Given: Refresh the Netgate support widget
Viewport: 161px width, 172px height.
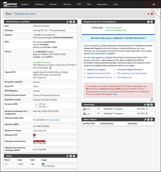Looking at the screenshot, I should [x=152, y=99].
